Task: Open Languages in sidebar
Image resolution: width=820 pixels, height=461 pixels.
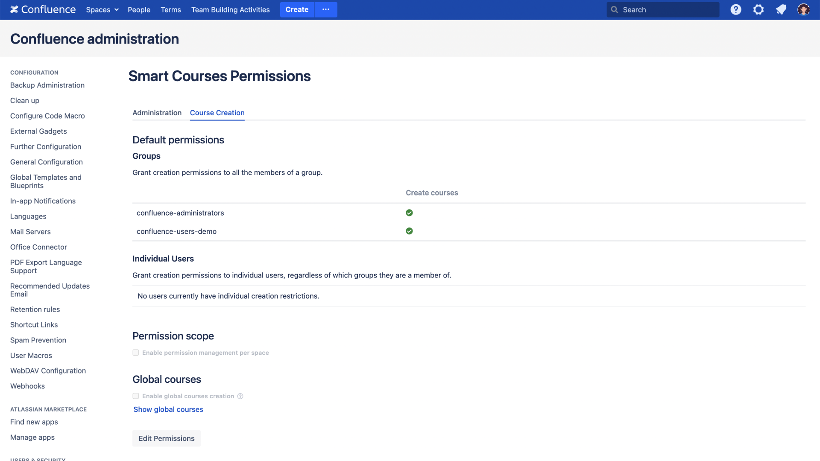Action: [28, 216]
